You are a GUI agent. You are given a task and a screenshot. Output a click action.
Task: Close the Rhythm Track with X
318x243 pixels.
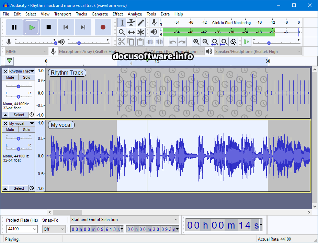click(x=5, y=71)
